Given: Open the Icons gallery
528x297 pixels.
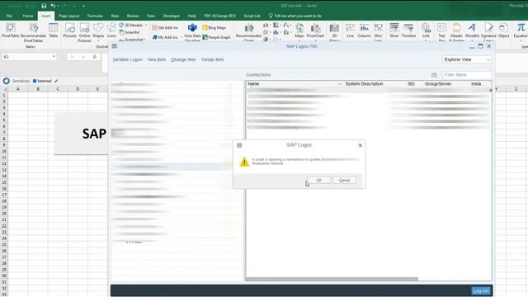Looking at the screenshot, I should tap(111, 31).
